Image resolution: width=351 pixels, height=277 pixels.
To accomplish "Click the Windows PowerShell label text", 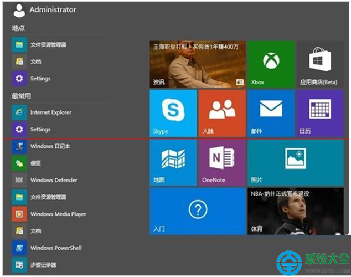I will coord(56,248).
